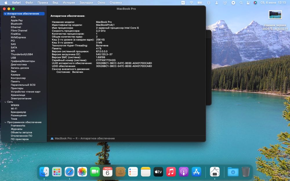Open the Справка menu
The width and height of the screenshot is (290, 181).
click(116, 3)
